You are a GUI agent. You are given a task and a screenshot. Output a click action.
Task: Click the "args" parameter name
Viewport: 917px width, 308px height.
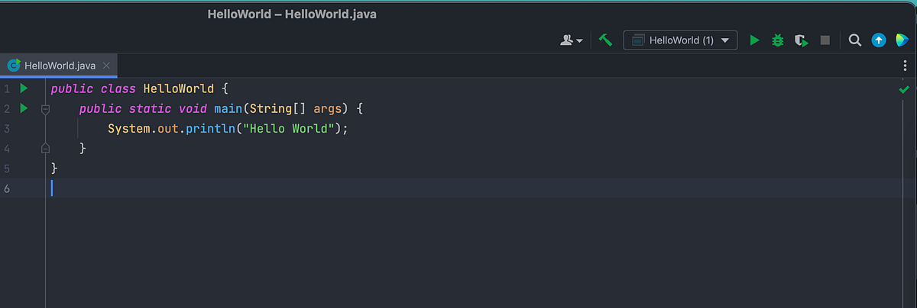[x=329, y=109]
